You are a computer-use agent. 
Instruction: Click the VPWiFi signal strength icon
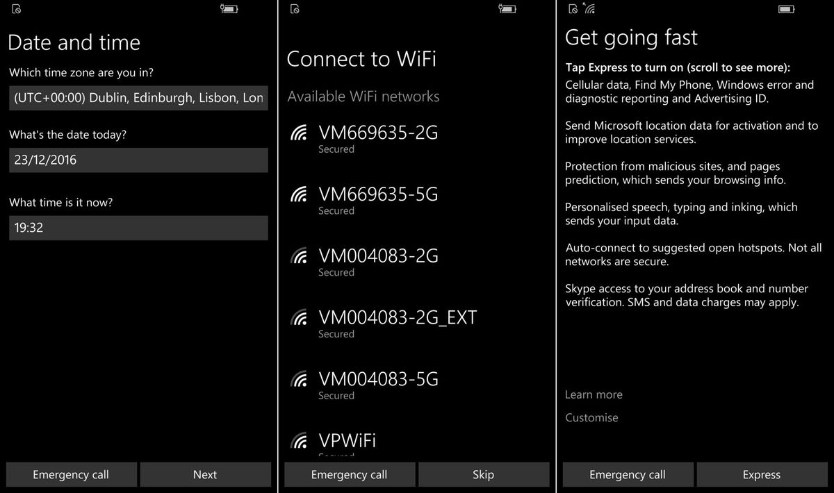click(x=299, y=442)
